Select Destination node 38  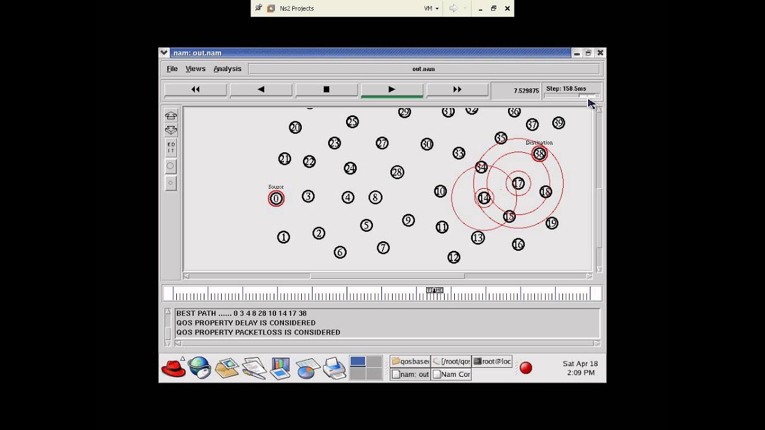[539, 154]
